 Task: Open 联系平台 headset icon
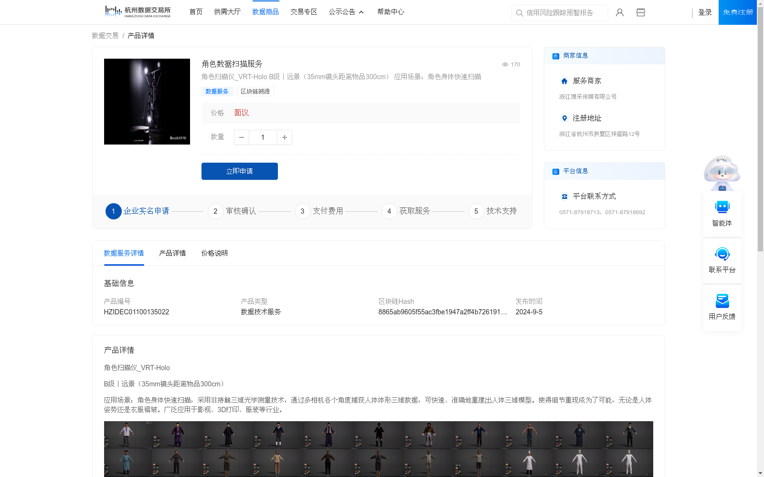pyautogui.click(x=722, y=254)
